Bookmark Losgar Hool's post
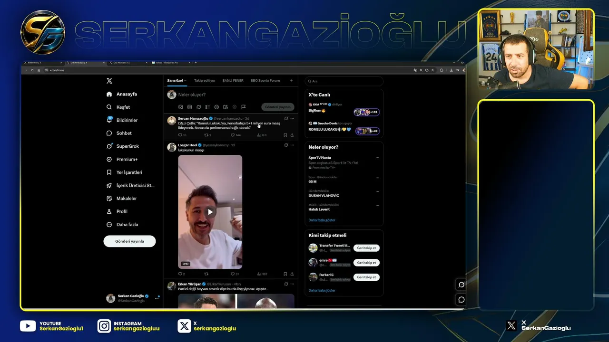This screenshot has height=342, width=609. (285, 274)
